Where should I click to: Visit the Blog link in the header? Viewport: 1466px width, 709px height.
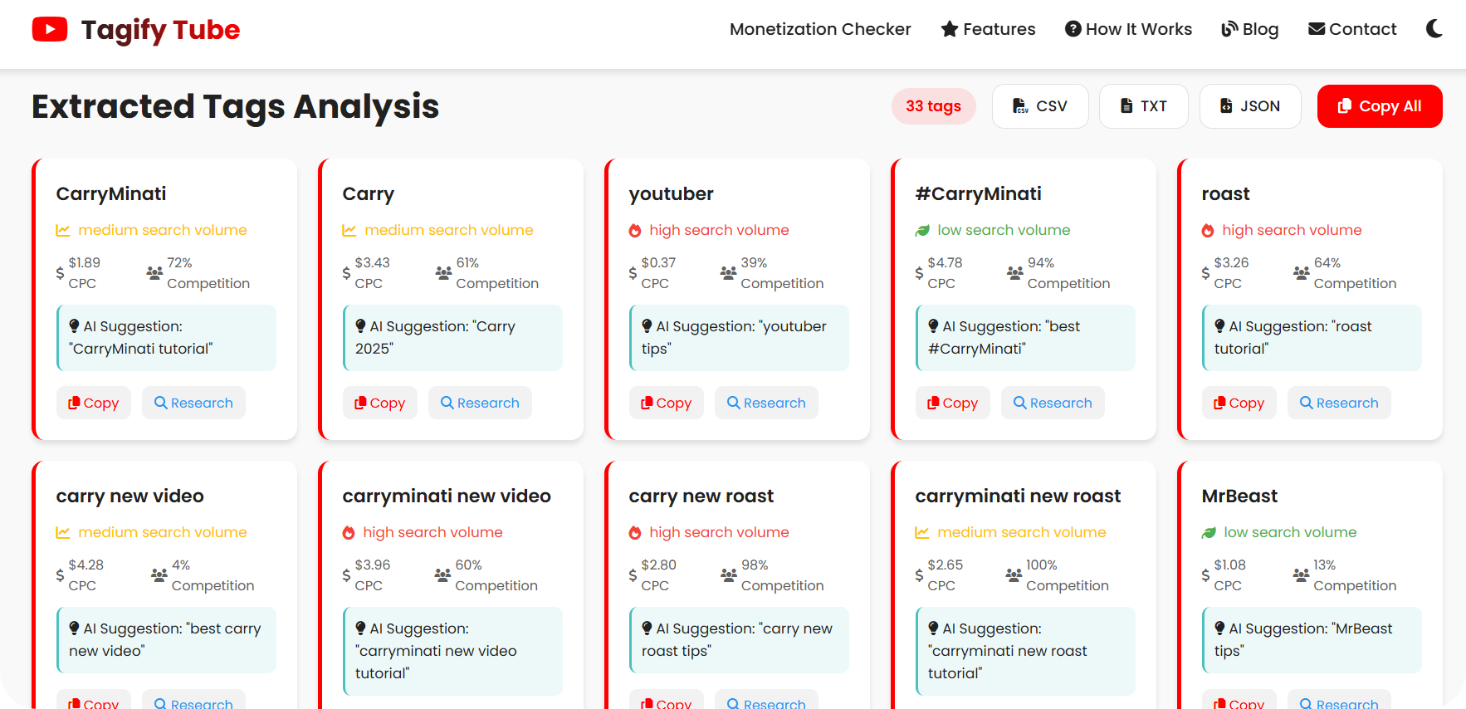click(x=1249, y=29)
